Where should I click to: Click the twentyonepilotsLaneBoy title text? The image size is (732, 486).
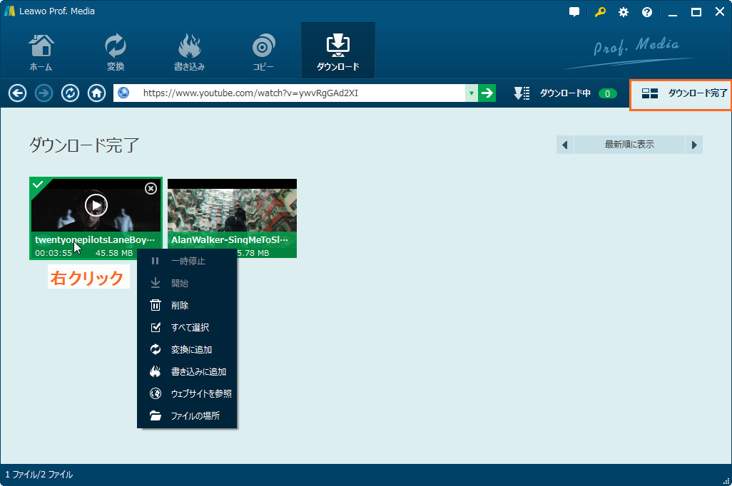click(x=95, y=239)
